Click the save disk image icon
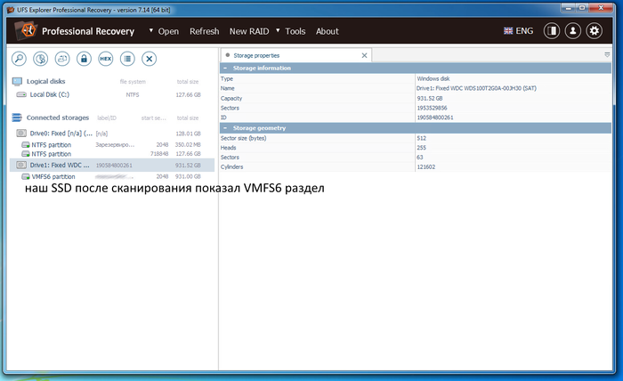623x381 pixels. pos(62,59)
